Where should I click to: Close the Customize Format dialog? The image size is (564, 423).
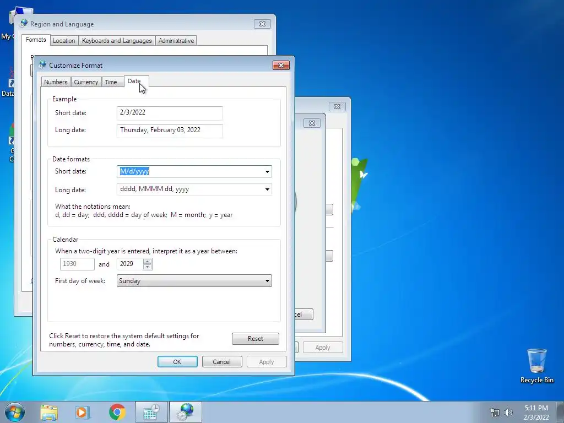[281, 65]
